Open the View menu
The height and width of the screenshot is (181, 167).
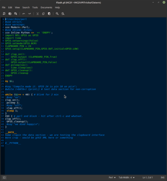[x=17, y=7]
